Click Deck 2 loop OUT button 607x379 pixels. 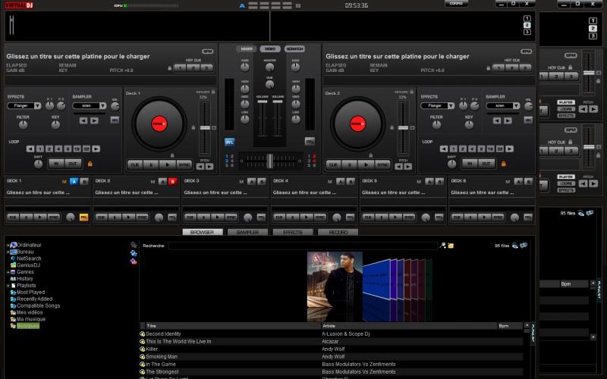pyautogui.click(x=486, y=163)
